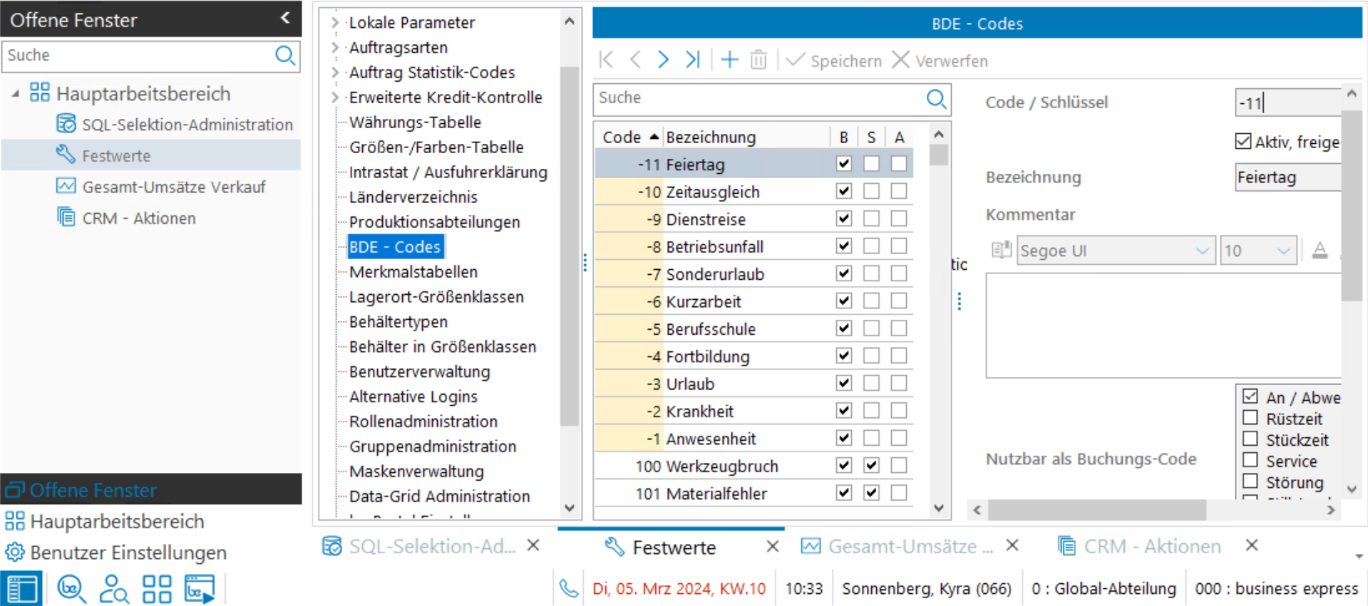Click the Speichern button
The image size is (1368, 606).
click(833, 61)
